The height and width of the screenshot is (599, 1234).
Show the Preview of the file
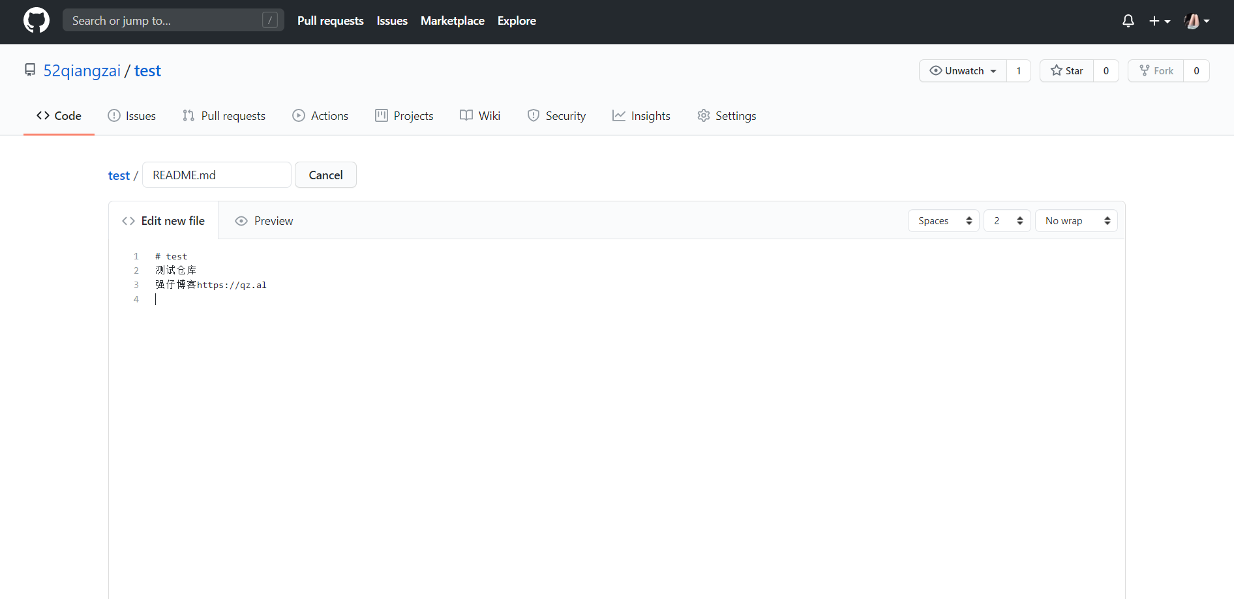pyautogui.click(x=264, y=221)
